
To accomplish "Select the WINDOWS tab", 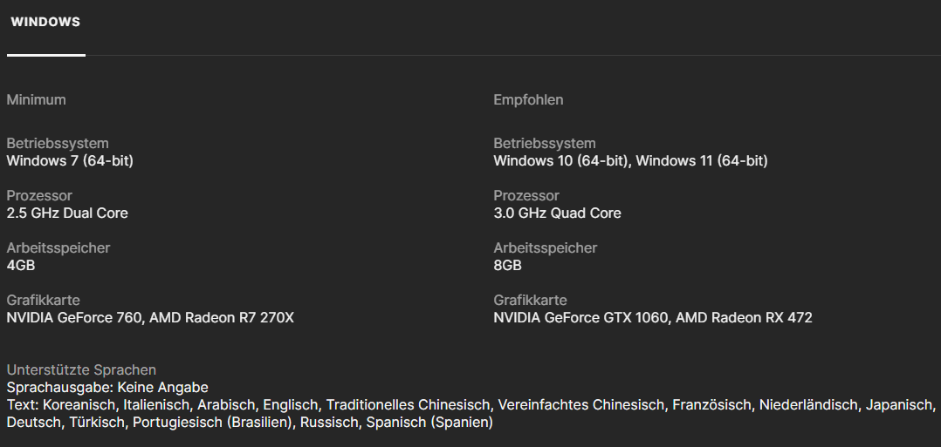I will pyautogui.click(x=45, y=23).
